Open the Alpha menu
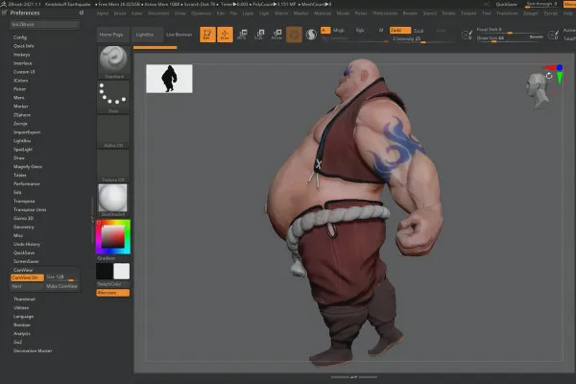 pos(103,13)
